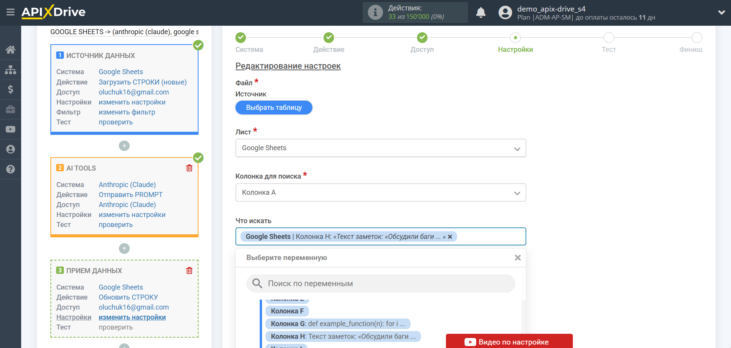Open billing dollar sign icon
The height and width of the screenshot is (348, 731).
[x=10, y=89]
